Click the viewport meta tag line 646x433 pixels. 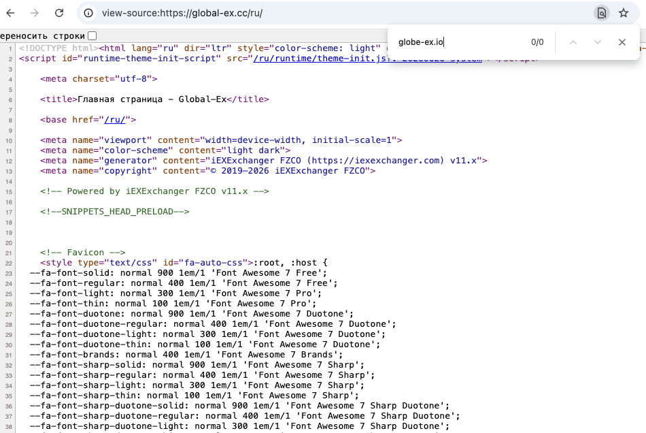[x=221, y=140]
